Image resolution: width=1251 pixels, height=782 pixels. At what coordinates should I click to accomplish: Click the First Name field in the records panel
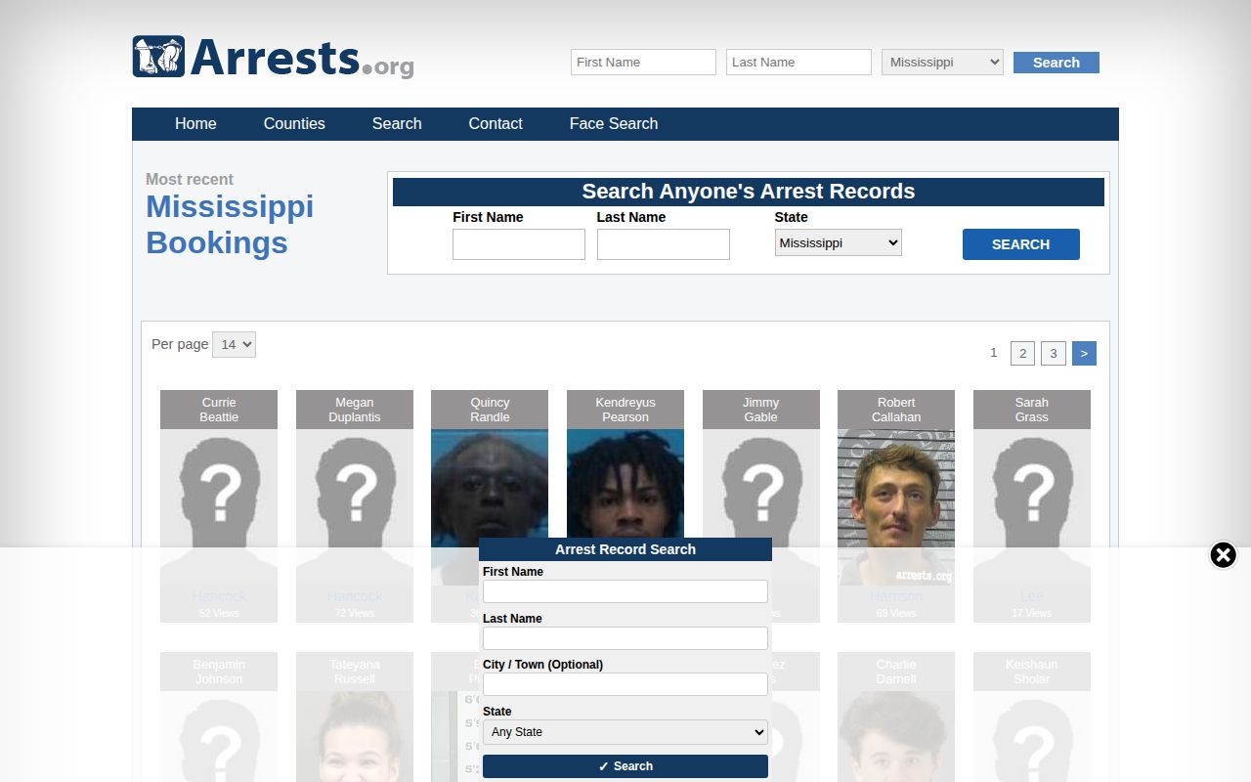(519, 244)
